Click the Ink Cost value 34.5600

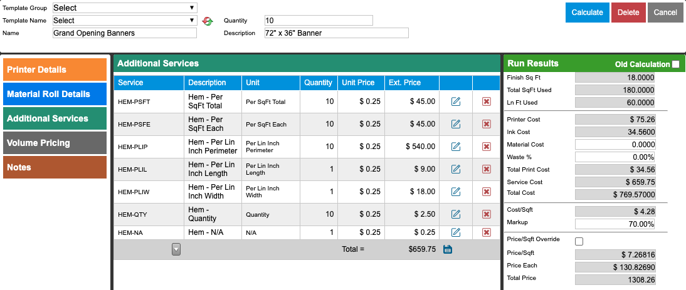[615, 132]
